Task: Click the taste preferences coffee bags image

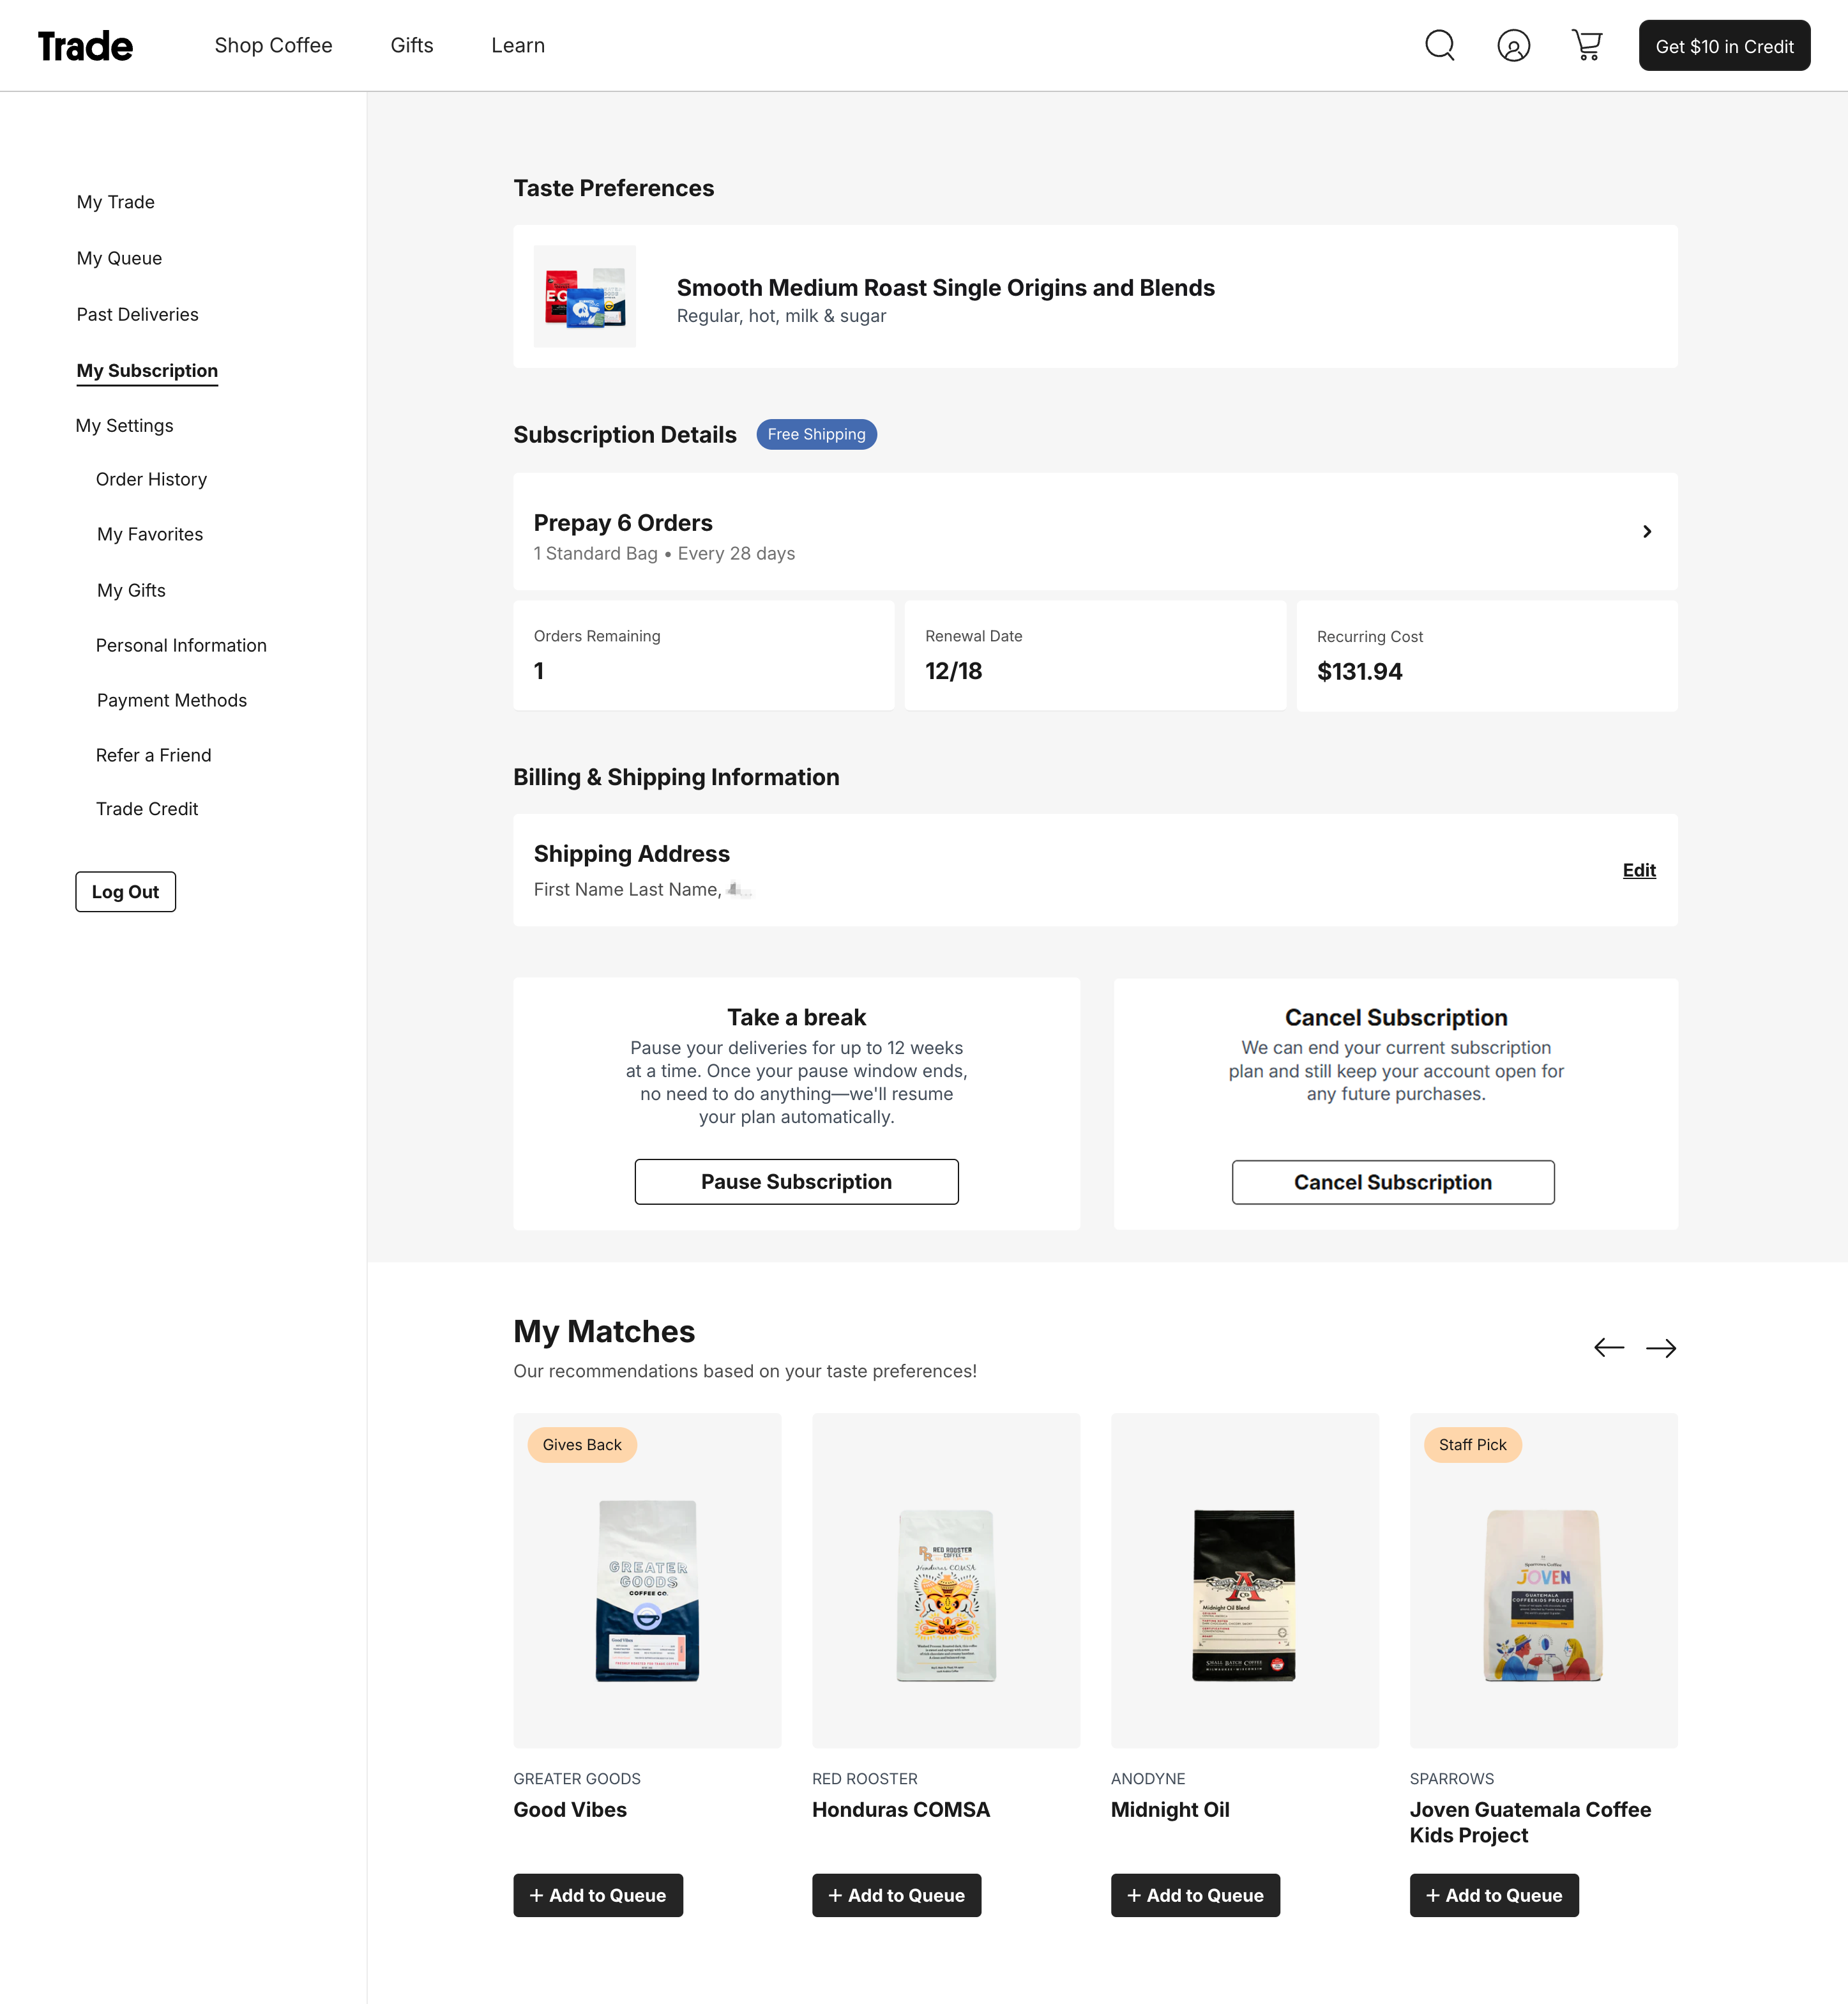Action: [x=585, y=296]
